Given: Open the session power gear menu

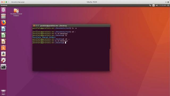Looking at the screenshot, I should pos(168,5).
